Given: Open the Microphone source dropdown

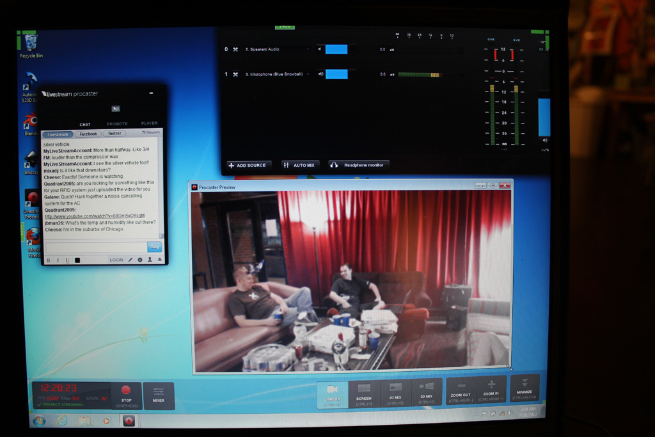Looking at the screenshot, I should coord(308,74).
